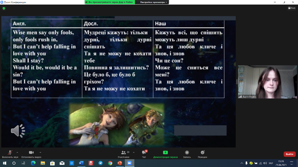Open Настройки просмотра view options dropdown
298x167 pixels.
[154, 2]
